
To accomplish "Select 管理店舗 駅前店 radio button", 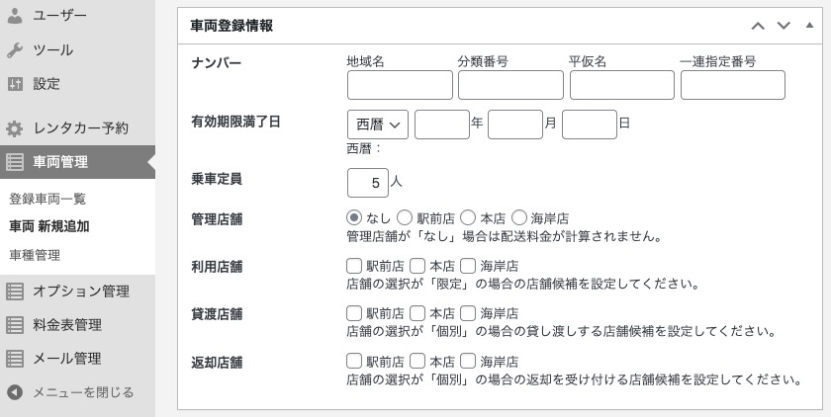I will coord(405,217).
